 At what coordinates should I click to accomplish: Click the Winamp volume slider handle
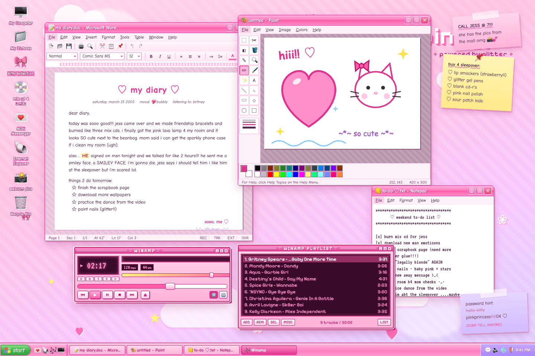[x=211, y=275]
